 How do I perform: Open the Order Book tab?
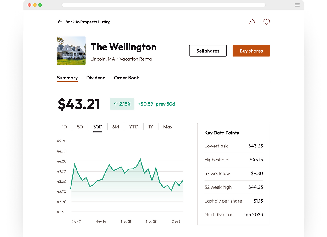point(127,78)
